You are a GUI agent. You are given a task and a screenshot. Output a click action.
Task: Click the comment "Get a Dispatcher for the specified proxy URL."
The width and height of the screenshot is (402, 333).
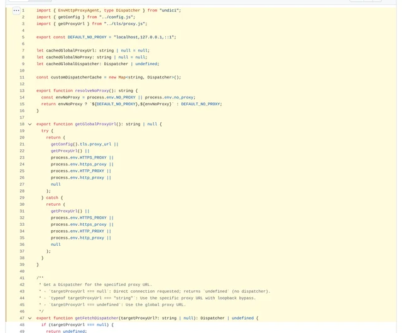click(98, 285)
